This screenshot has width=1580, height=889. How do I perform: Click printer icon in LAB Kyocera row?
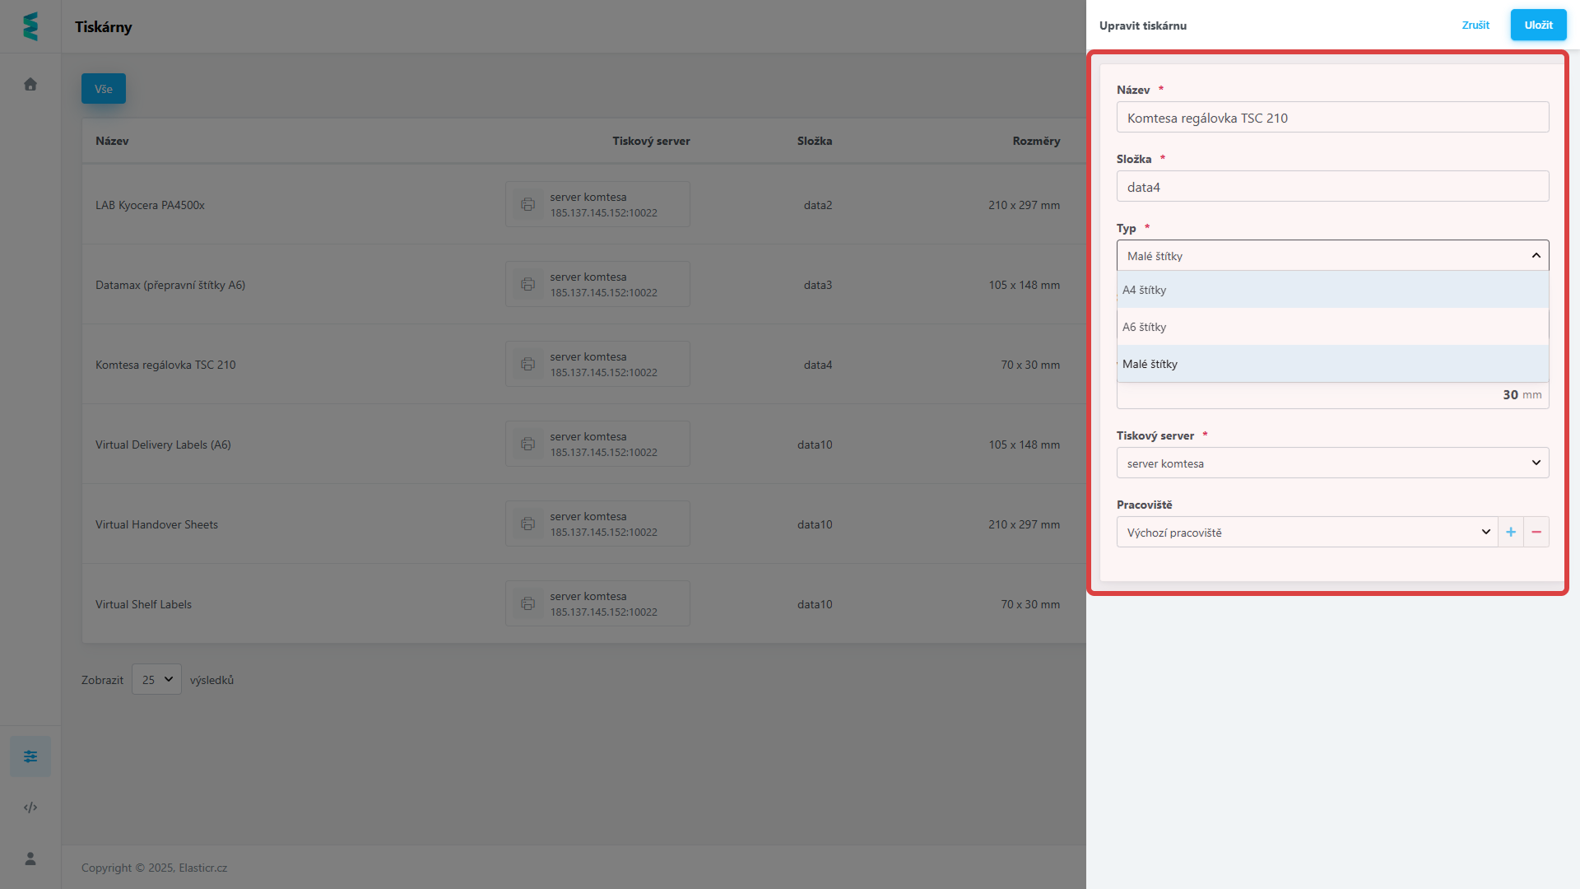tap(527, 204)
